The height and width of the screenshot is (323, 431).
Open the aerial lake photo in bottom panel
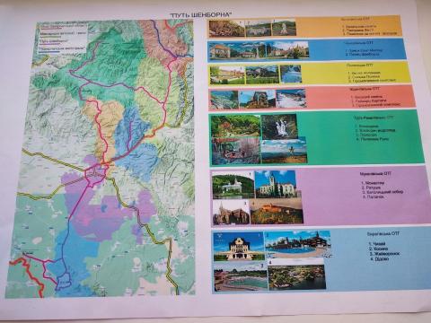coord(296,275)
